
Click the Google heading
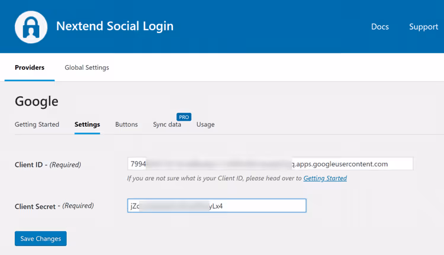click(37, 101)
